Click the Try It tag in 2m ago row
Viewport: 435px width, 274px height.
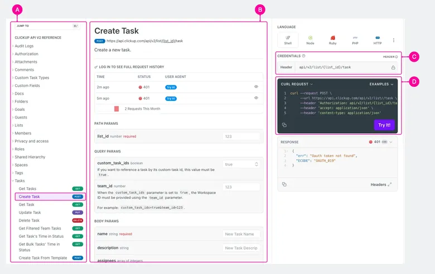tap(171, 87)
